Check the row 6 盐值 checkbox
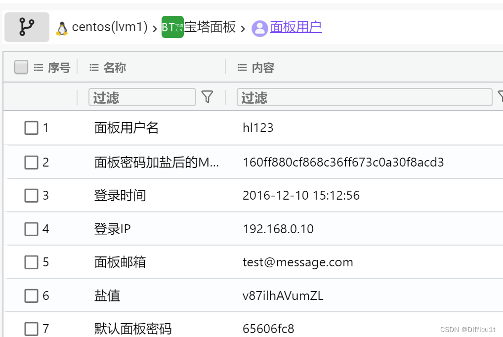Screen dimensions: 503x337 click(x=32, y=295)
